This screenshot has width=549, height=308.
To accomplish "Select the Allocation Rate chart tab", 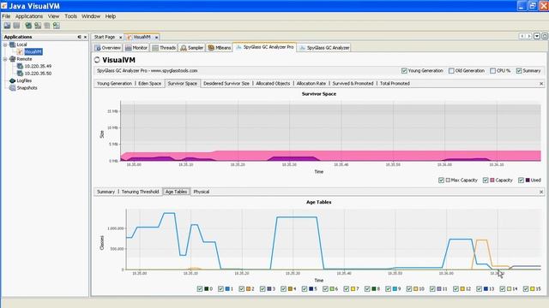I will 311,84.
